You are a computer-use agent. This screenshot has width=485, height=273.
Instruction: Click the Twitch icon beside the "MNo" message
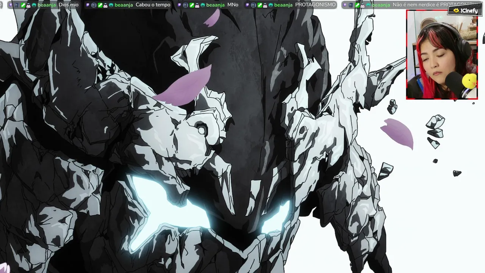click(179, 5)
